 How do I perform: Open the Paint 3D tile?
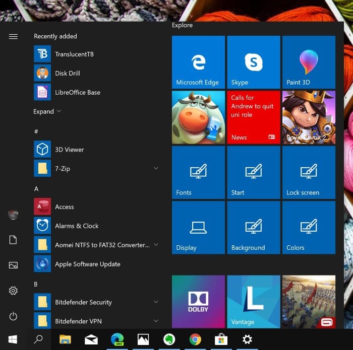[309, 62]
